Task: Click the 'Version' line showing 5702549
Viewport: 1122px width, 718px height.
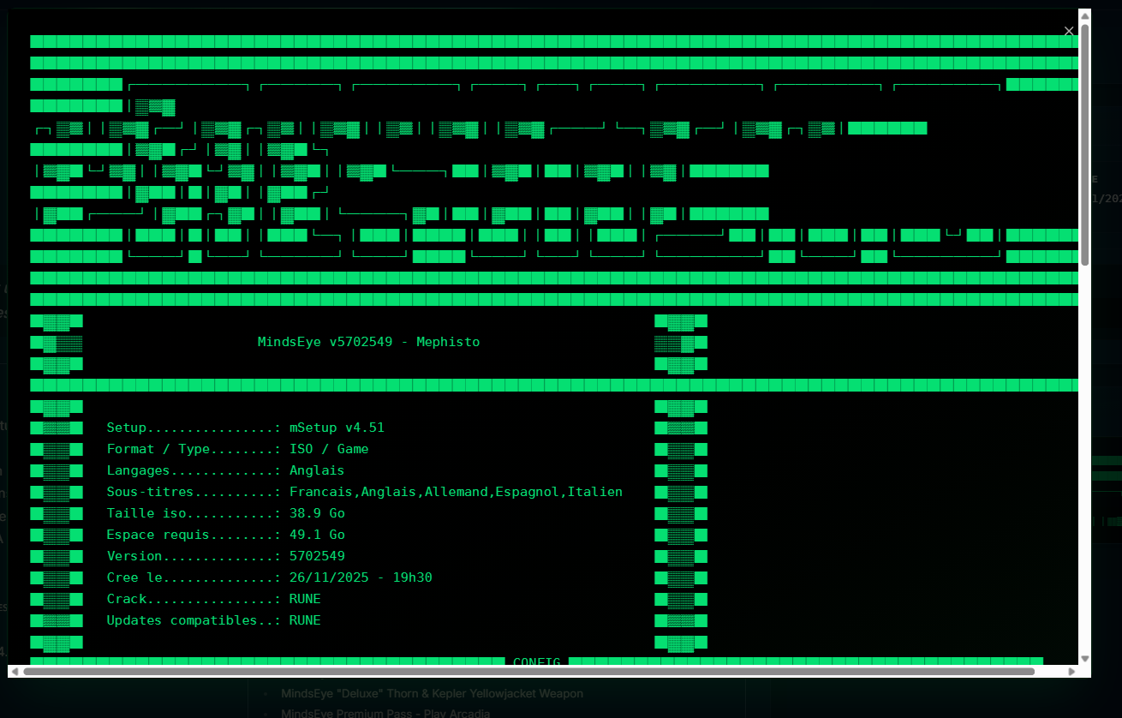Action: [226, 556]
